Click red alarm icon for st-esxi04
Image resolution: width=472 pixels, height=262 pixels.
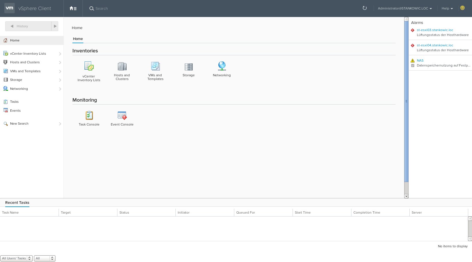pos(413,45)
